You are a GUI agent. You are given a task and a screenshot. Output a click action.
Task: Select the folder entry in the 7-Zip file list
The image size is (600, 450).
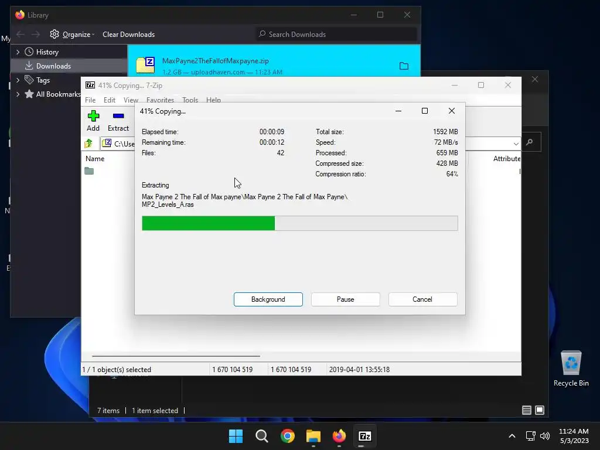[89, 171]
